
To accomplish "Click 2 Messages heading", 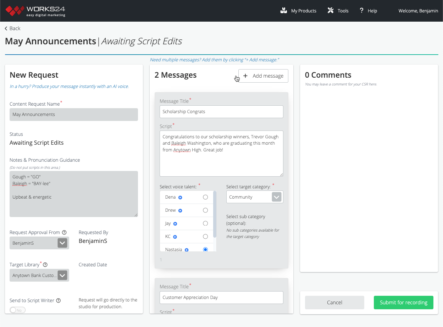I will pyautogui.click(x=176, y=75).
